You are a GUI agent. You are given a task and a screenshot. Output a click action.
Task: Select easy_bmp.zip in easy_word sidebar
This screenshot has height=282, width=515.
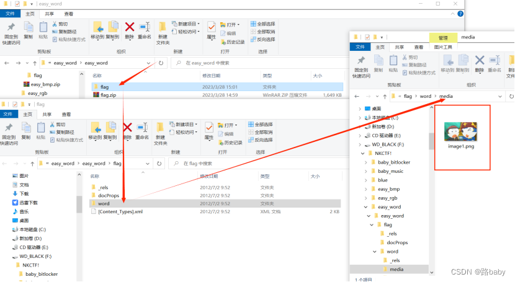pos(42,84)
